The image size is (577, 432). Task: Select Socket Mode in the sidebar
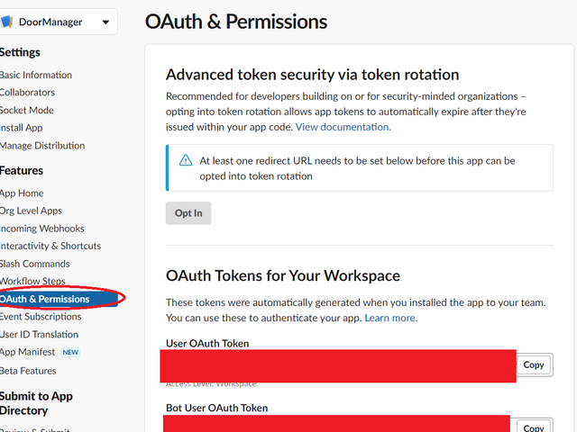(x=27, y=110)
